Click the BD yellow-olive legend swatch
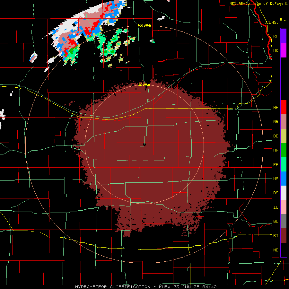The width and height of the screenshot is (289, 289). pos(284,136)
